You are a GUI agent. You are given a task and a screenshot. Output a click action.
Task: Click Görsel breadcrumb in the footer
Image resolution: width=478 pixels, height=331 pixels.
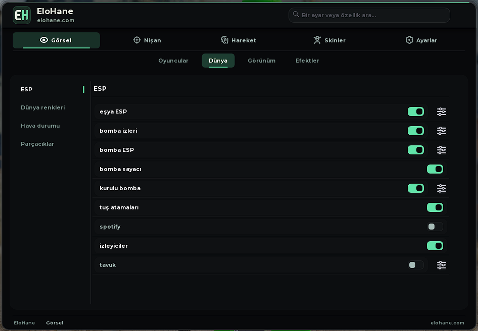click(x=55, y=323)
